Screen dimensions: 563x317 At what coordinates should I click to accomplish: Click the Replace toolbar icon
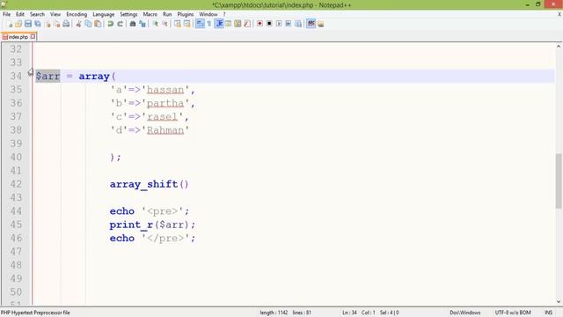[143, 24]
